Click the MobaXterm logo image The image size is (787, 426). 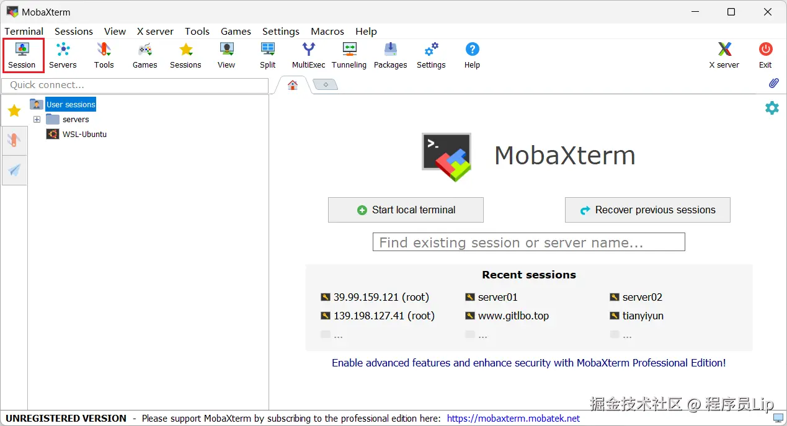tap(447, 157)
